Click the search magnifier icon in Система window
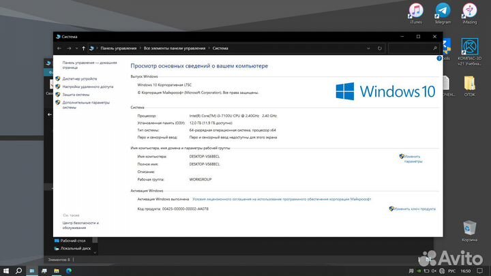The width and height of the screenshot is (491, 276). [x=435, y=48]
